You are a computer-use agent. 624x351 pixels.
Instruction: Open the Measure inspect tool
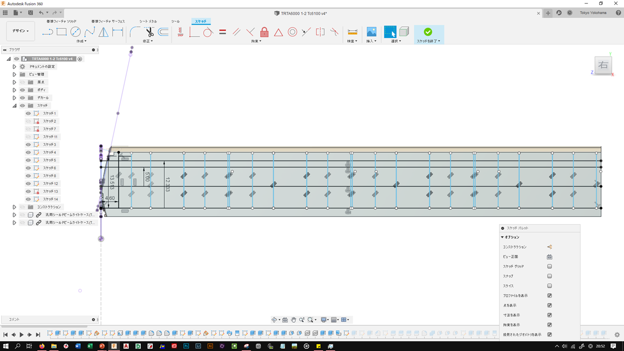352,32
